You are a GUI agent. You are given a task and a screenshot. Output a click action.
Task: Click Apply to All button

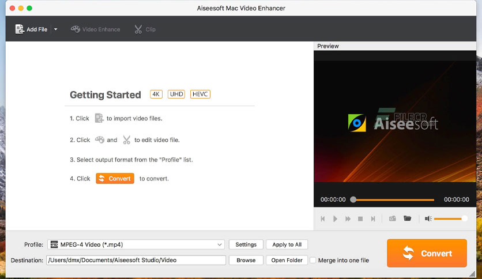[x=287, y=244]
